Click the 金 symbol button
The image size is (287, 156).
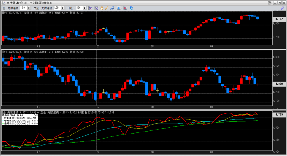pos(4,8)
